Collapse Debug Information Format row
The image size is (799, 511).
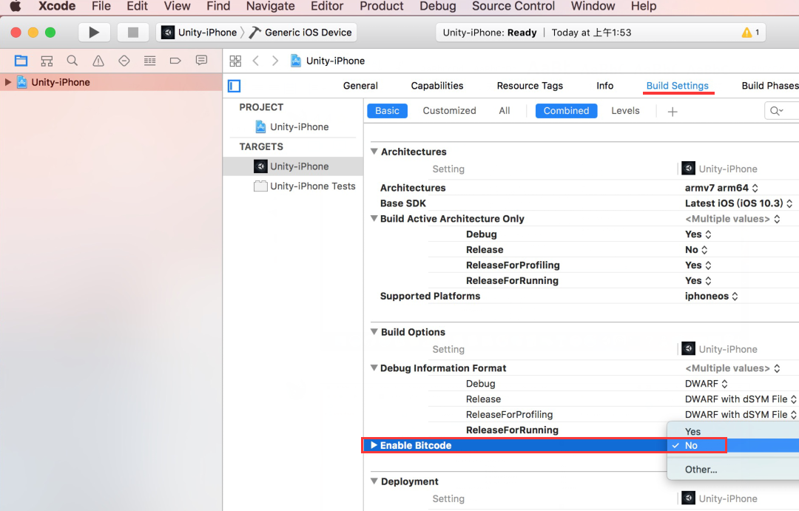pyautogui.click(x=374, y=368)
